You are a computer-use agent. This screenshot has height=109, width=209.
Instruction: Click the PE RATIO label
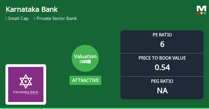162,35
